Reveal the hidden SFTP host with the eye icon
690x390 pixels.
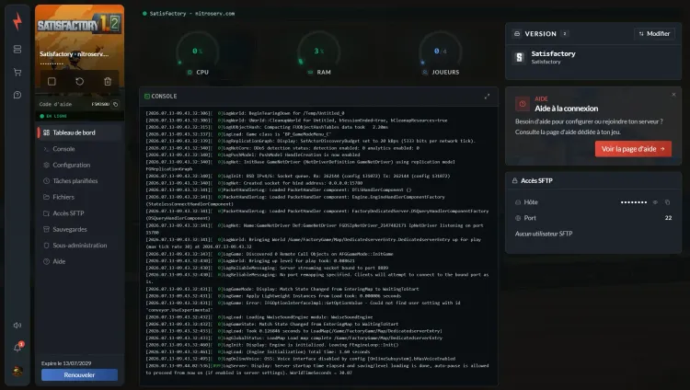(655, 202)
